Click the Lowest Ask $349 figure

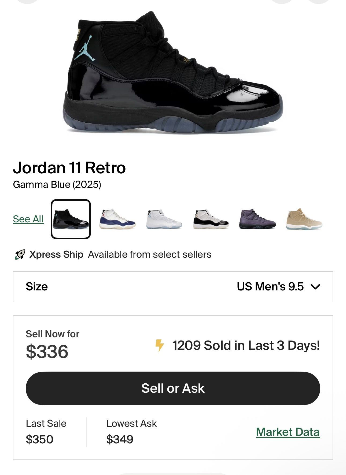click(x=120, y=439)
